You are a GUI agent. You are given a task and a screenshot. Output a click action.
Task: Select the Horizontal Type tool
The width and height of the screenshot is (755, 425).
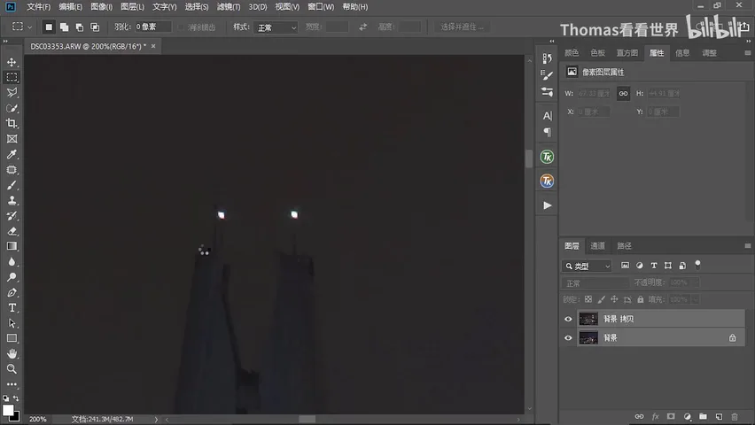(12, 308)
